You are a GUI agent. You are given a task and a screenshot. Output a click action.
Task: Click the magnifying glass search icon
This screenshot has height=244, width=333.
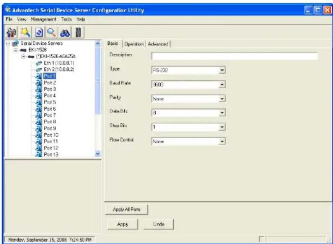(52, 33)
